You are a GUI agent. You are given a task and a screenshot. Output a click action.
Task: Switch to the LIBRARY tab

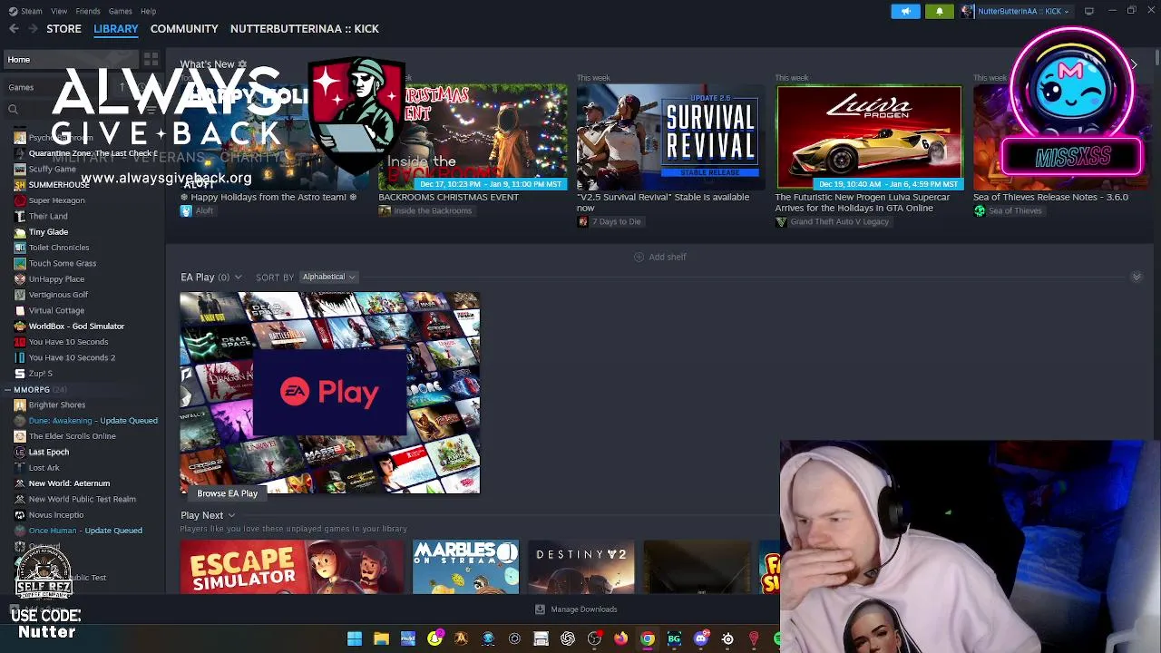[116, 29]
